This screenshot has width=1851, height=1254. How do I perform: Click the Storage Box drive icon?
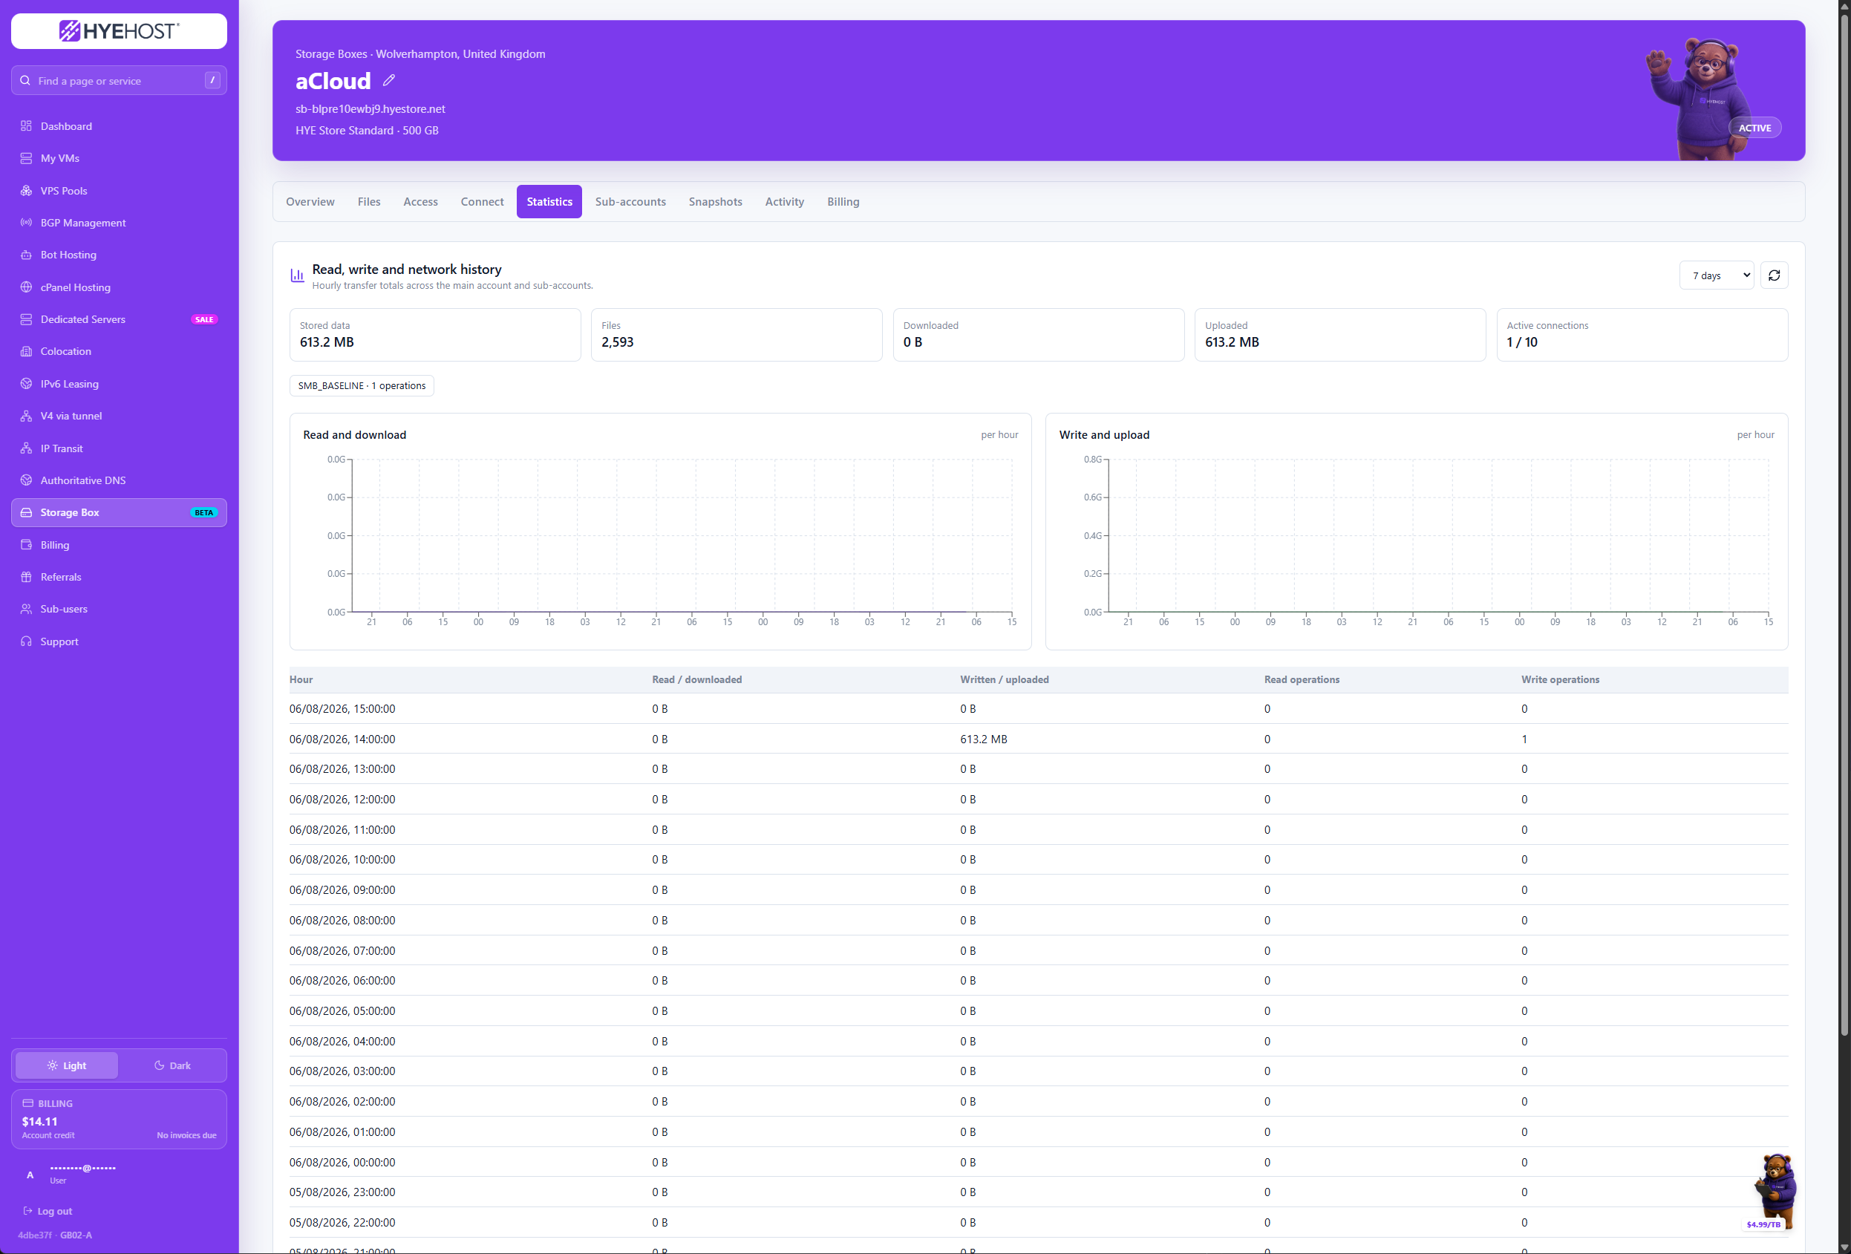coord(26,513)
